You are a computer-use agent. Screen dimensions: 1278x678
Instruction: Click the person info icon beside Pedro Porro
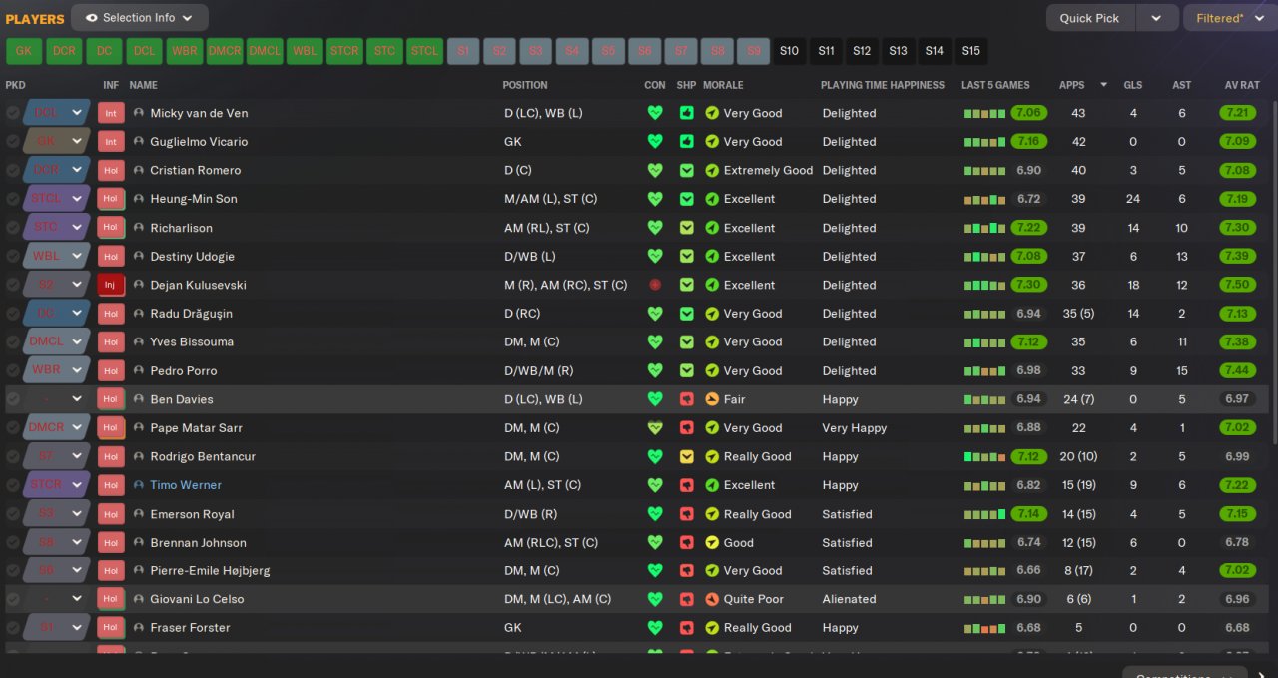(x=139, y=370)
